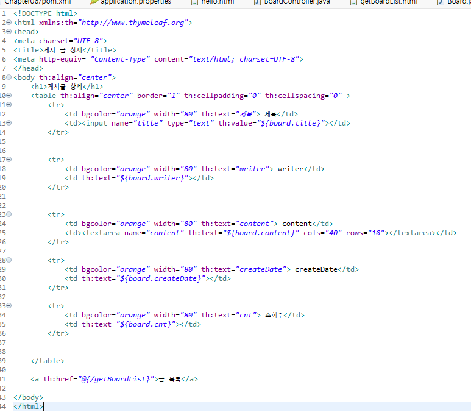Open BoardController.java tab
The width and height of the screenshot is (471, 418).
(297, 2)
